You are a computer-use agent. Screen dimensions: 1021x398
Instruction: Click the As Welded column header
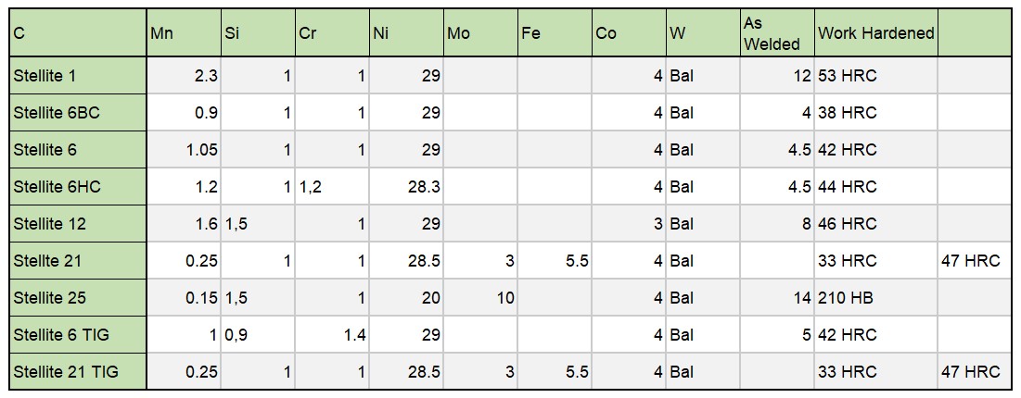click(x=777, y=33)
